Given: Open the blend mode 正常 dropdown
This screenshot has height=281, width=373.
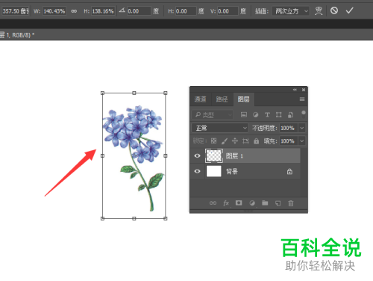Looking at the screenshot, I should (220, 128).
